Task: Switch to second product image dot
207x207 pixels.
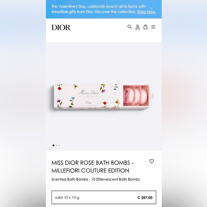Action: (56, 145)
